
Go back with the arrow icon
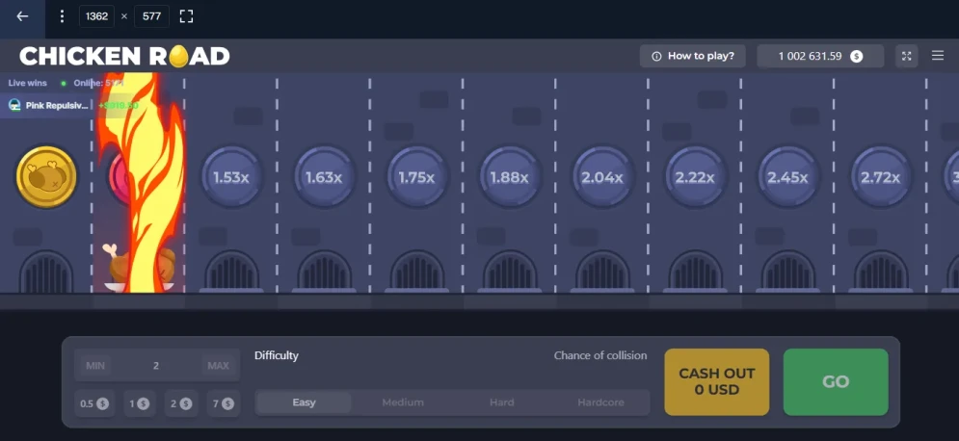coord(22,16)
